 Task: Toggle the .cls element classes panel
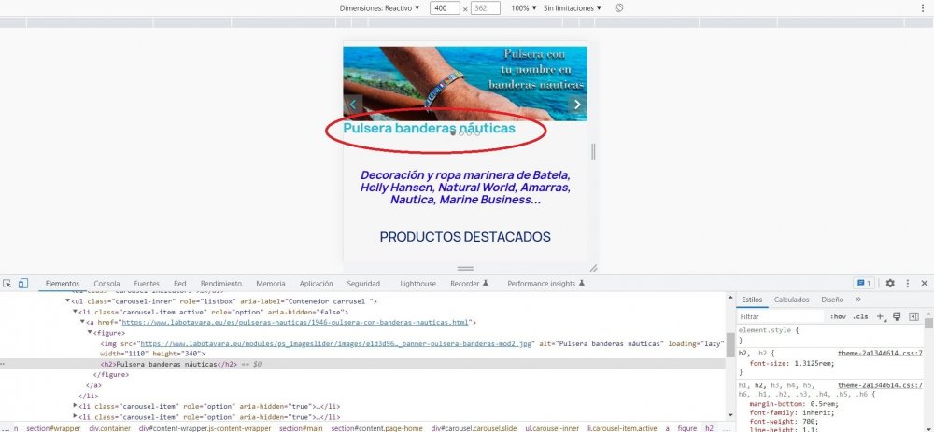click(x=860, y=316)
